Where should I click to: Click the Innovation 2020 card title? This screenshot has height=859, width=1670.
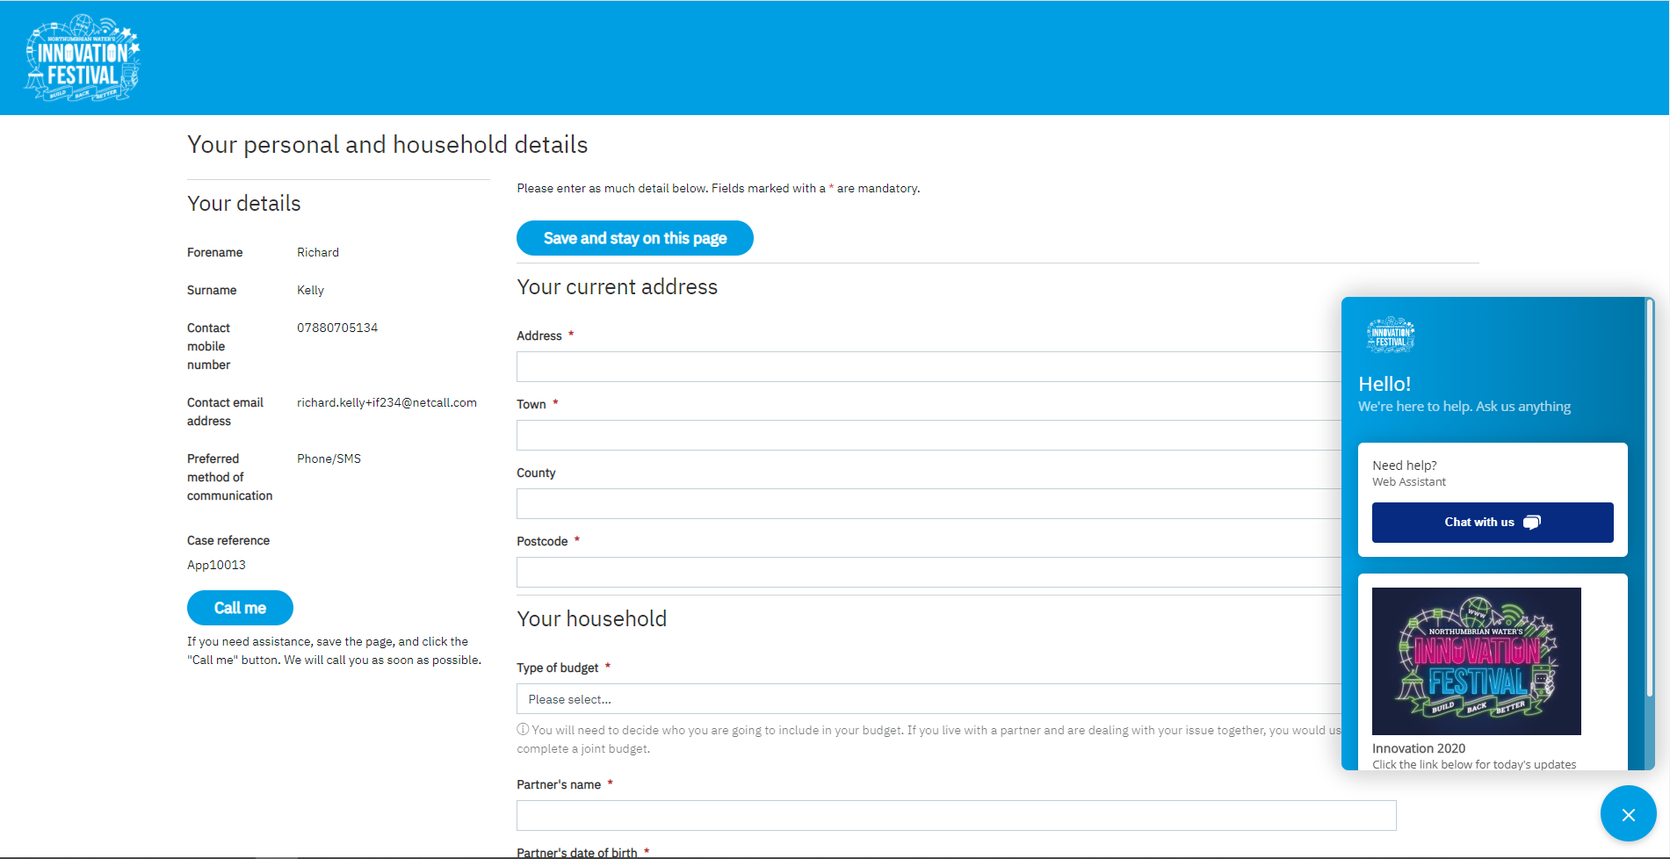[x=1419, y=748]
